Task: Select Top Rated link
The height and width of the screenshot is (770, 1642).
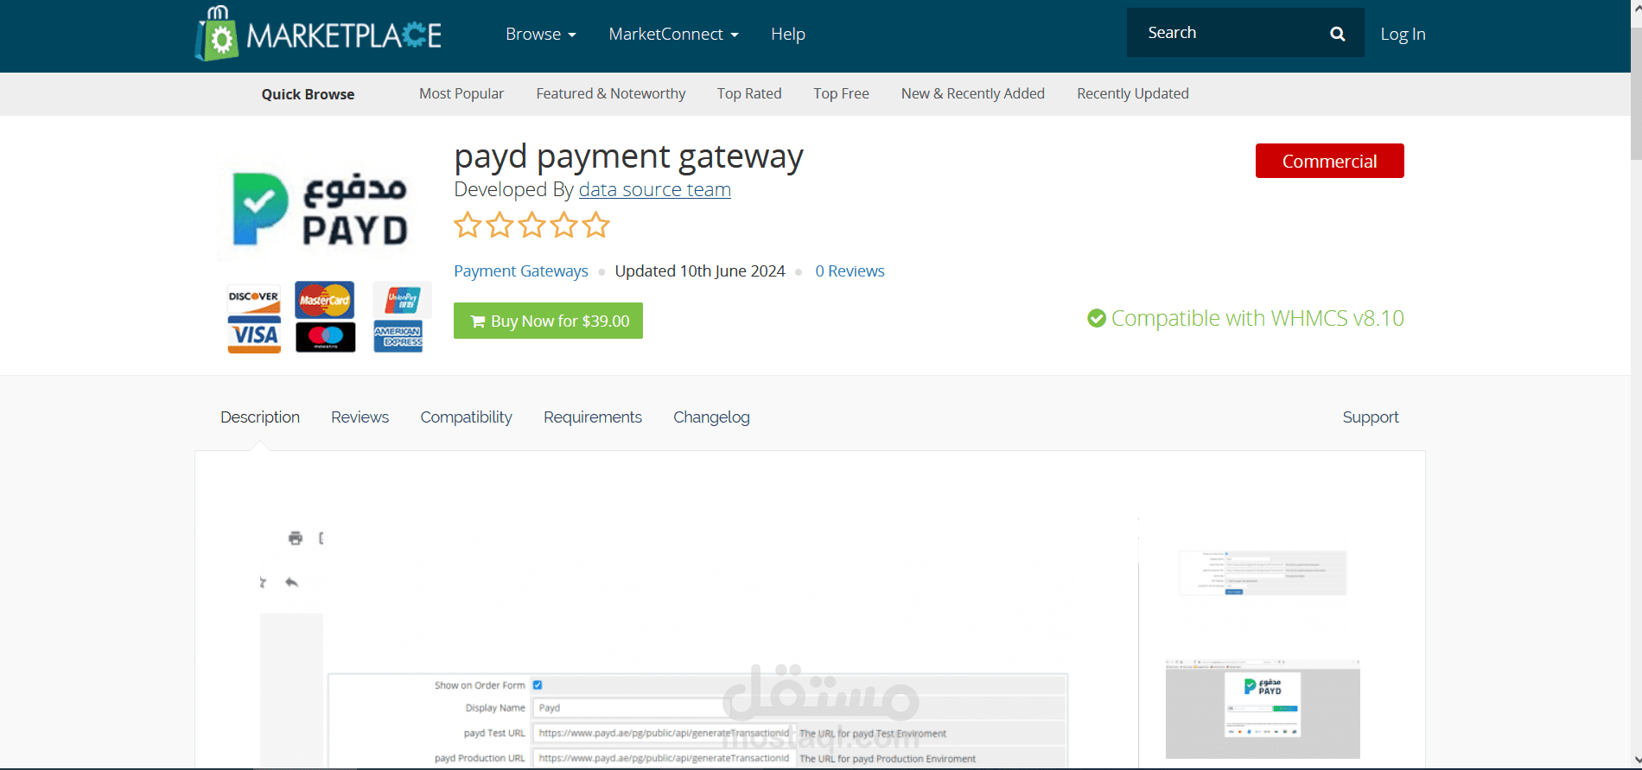Action: pyautogui.click(x=749, y=93)
